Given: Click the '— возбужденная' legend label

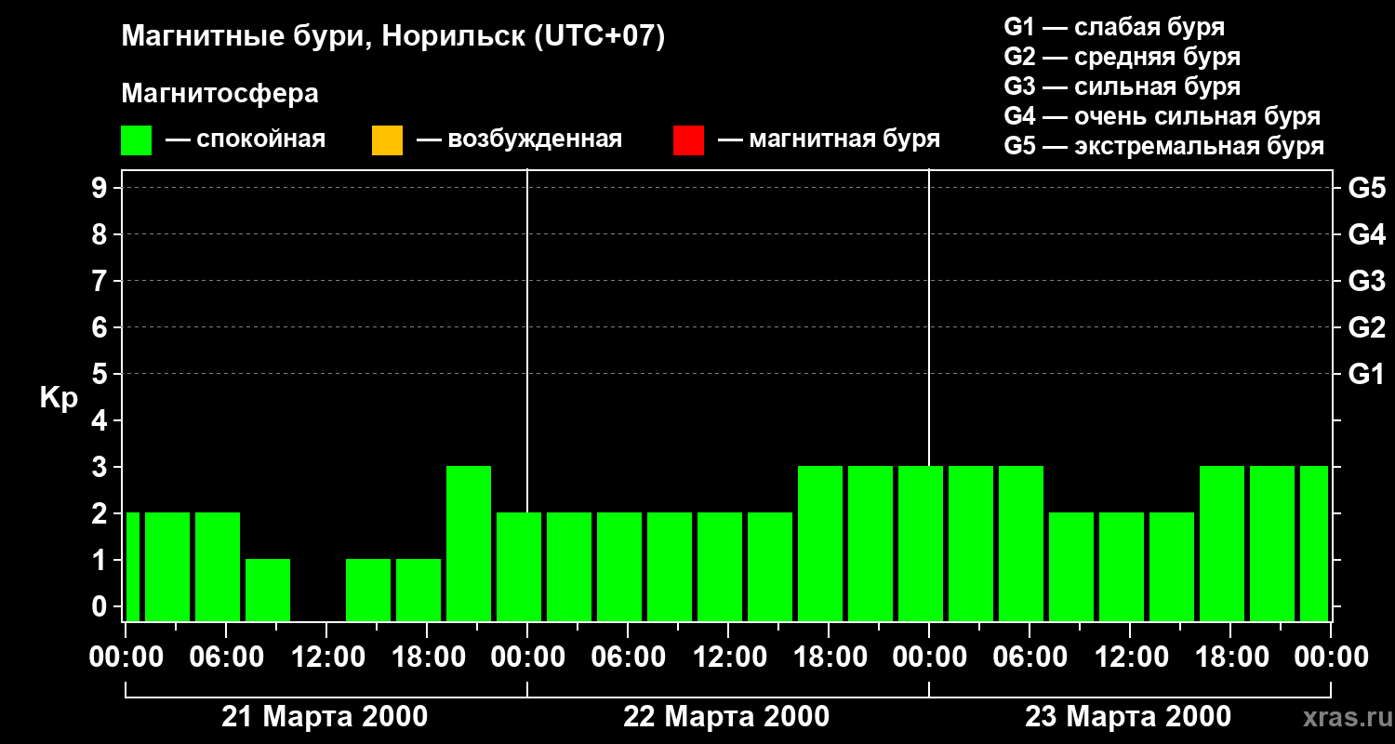Looking at the screenshot, I should point(519,139).
